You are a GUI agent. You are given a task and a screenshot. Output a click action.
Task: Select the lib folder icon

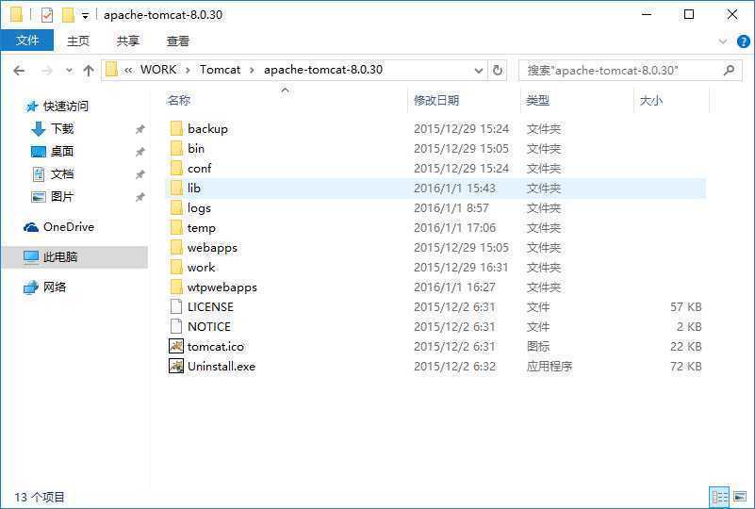tap(176, 188)
